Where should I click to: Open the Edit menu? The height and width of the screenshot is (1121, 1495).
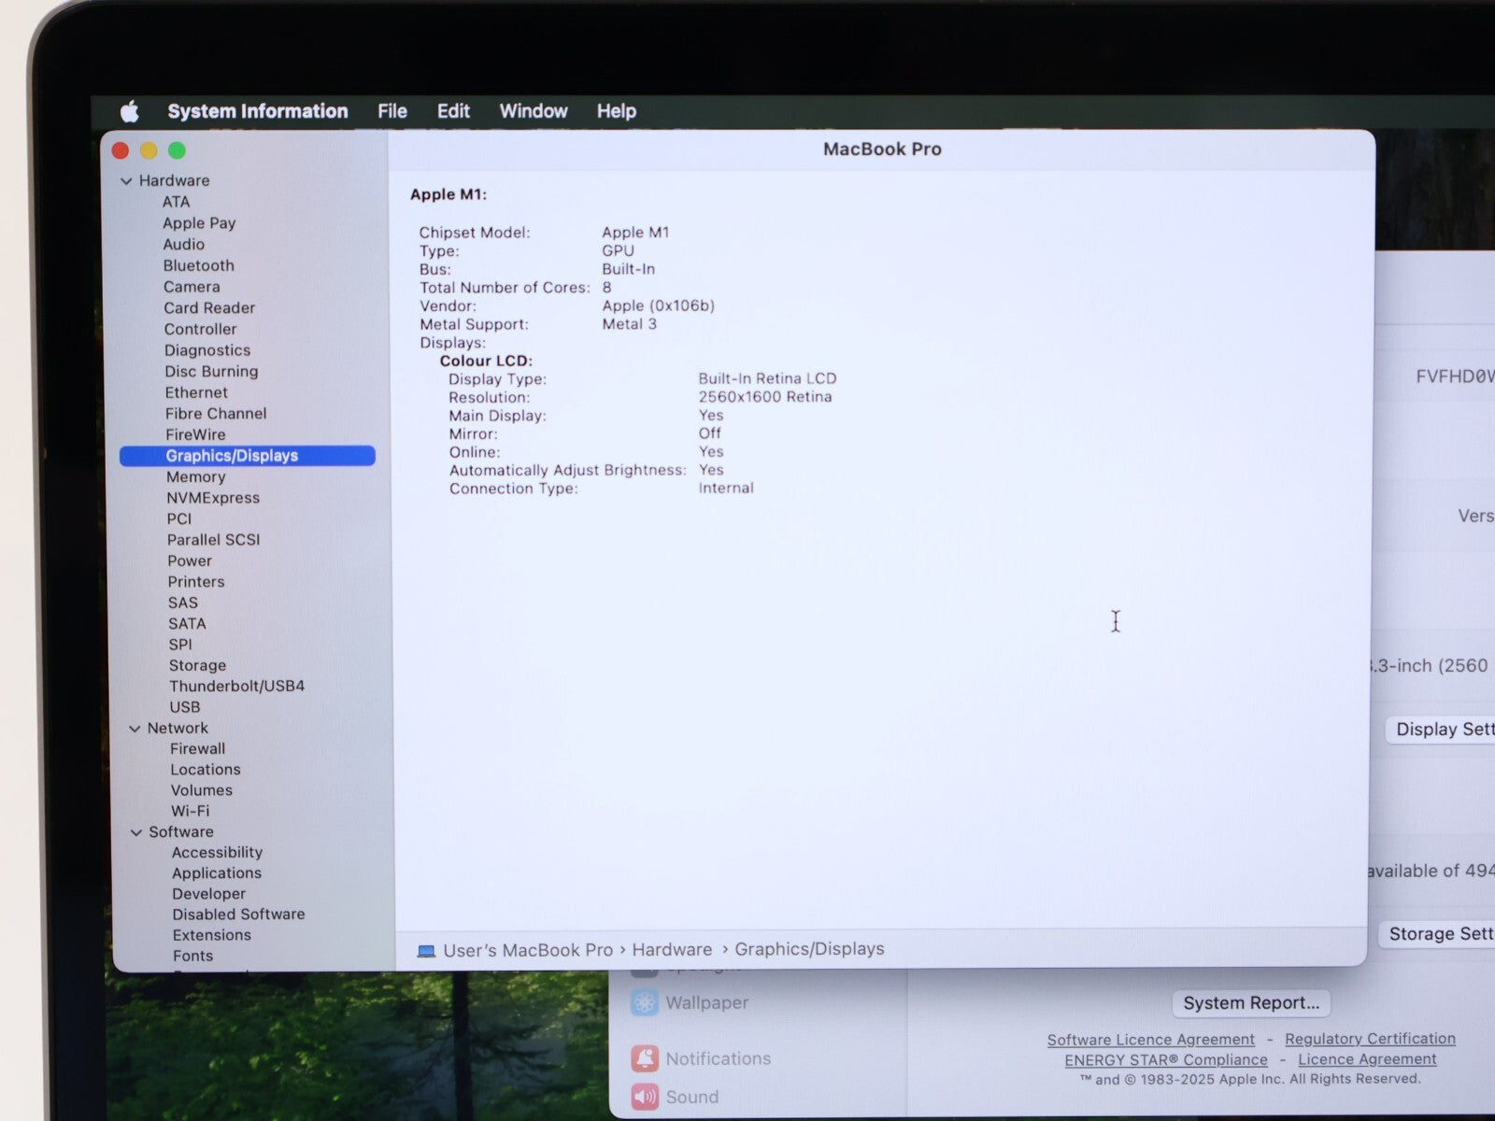[x=453, y=111]
